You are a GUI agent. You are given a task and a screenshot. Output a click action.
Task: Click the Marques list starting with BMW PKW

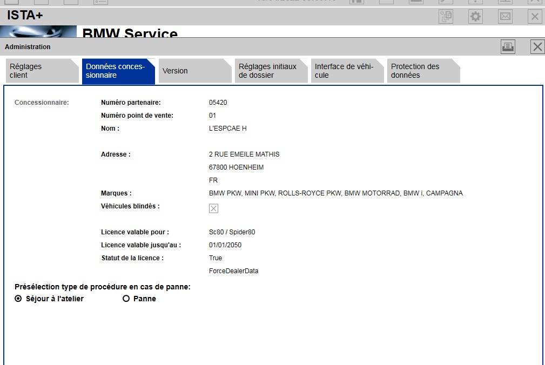pyautogui.click(x=336, y=193)
